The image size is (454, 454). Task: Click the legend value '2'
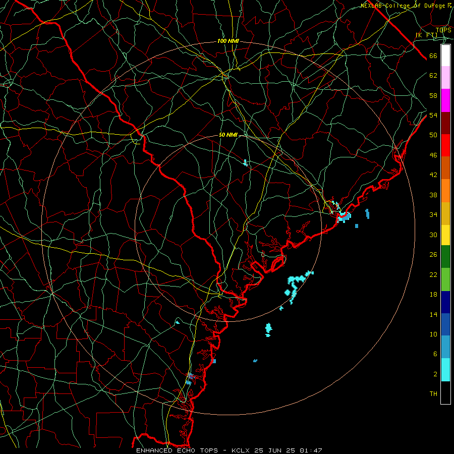point(435,374)
